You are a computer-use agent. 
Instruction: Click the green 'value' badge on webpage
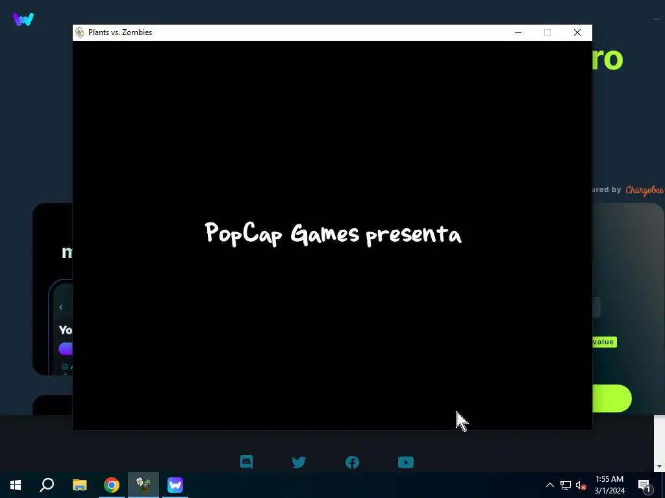click(x=604, y=342)
